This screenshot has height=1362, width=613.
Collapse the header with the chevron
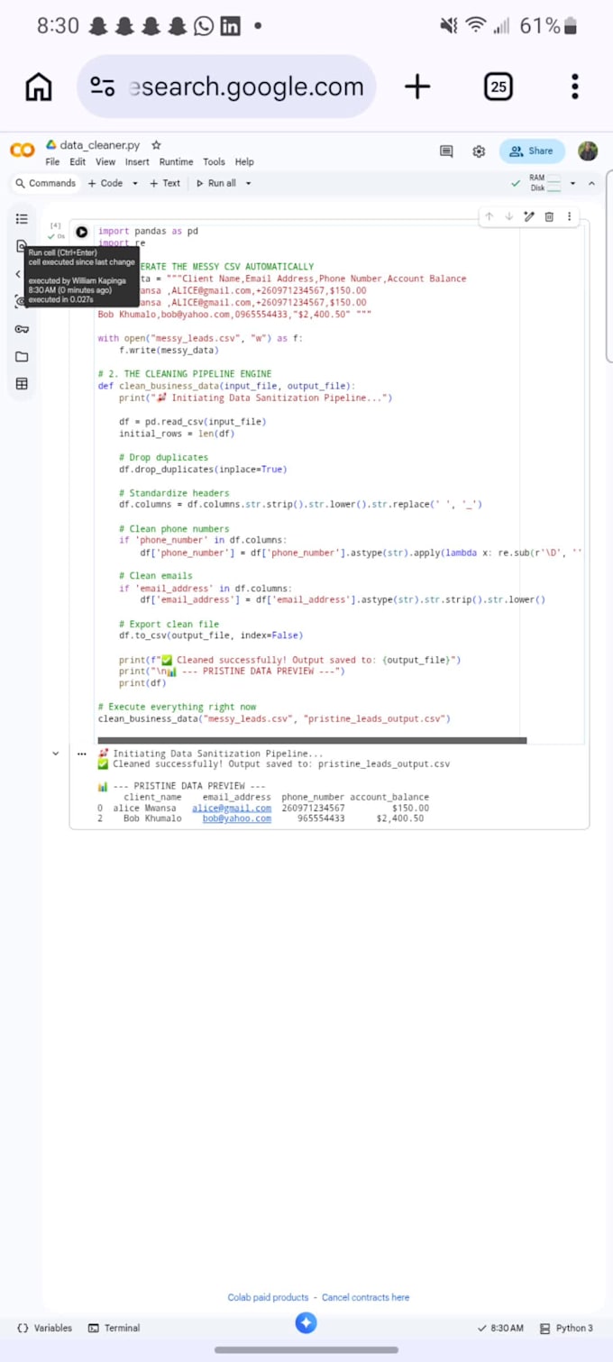(x=591, y=183)
